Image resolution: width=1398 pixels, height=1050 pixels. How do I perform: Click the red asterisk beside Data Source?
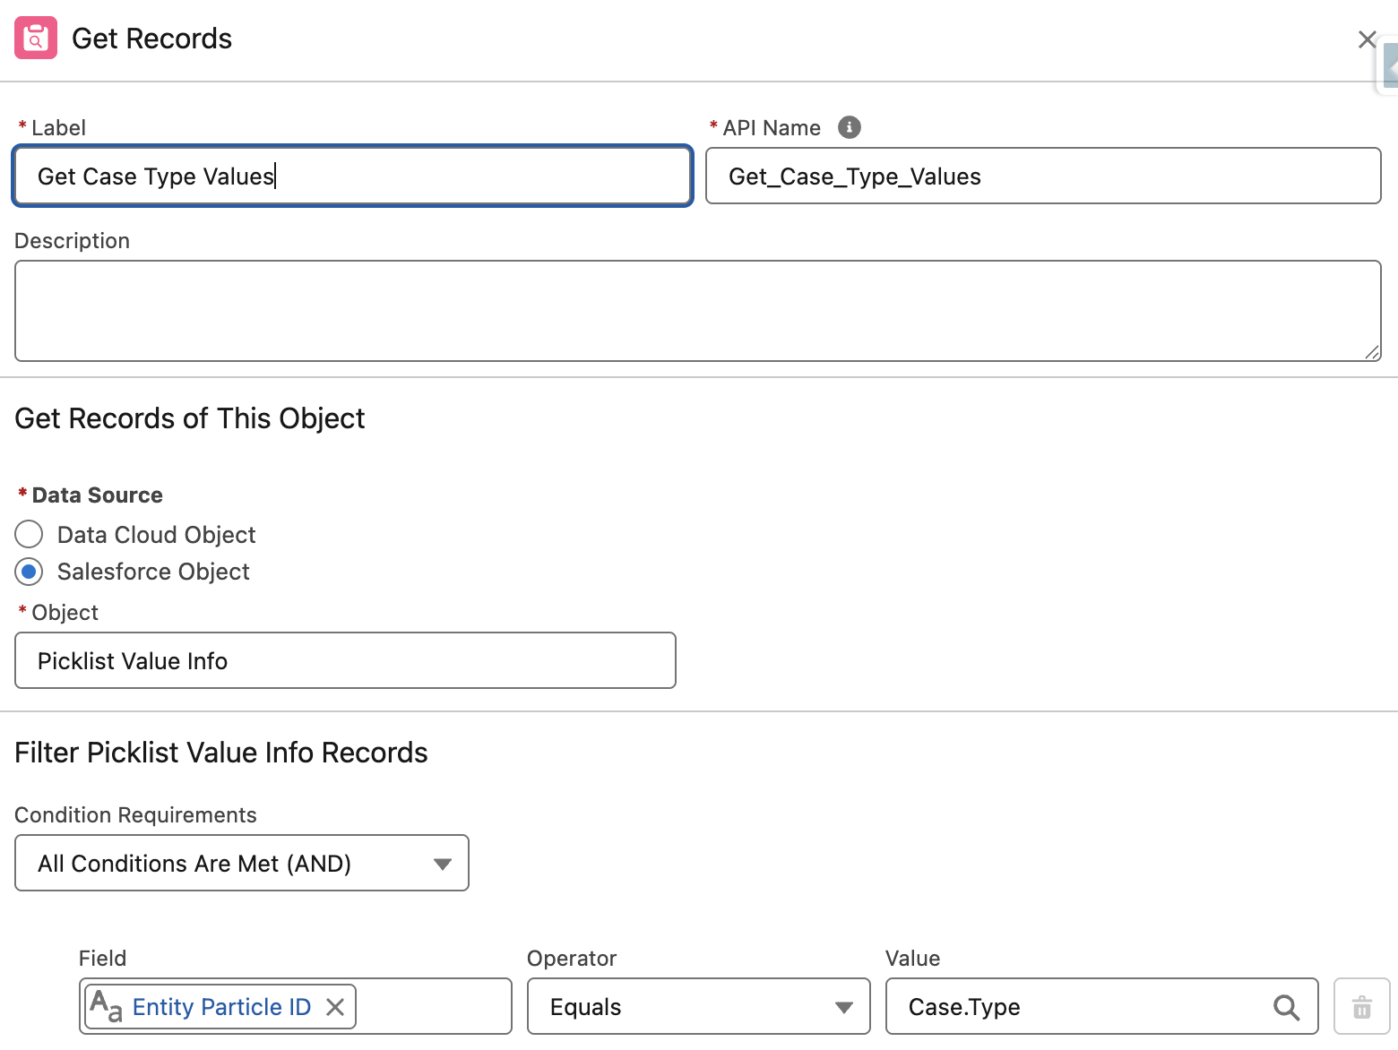22,494
